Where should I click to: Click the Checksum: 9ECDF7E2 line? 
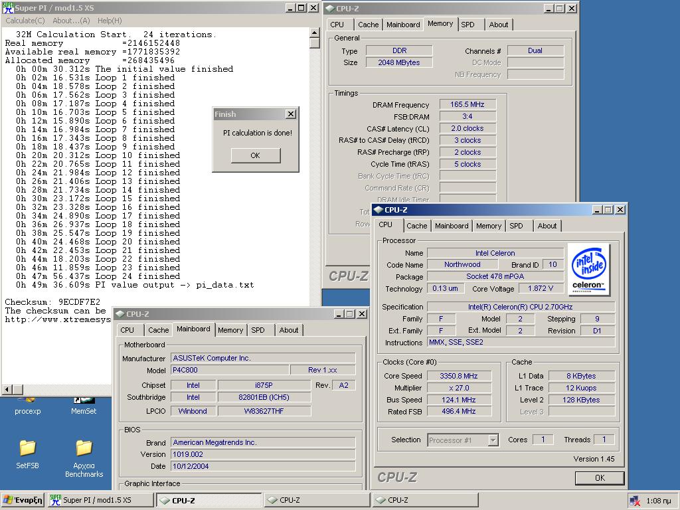[52, 302]
